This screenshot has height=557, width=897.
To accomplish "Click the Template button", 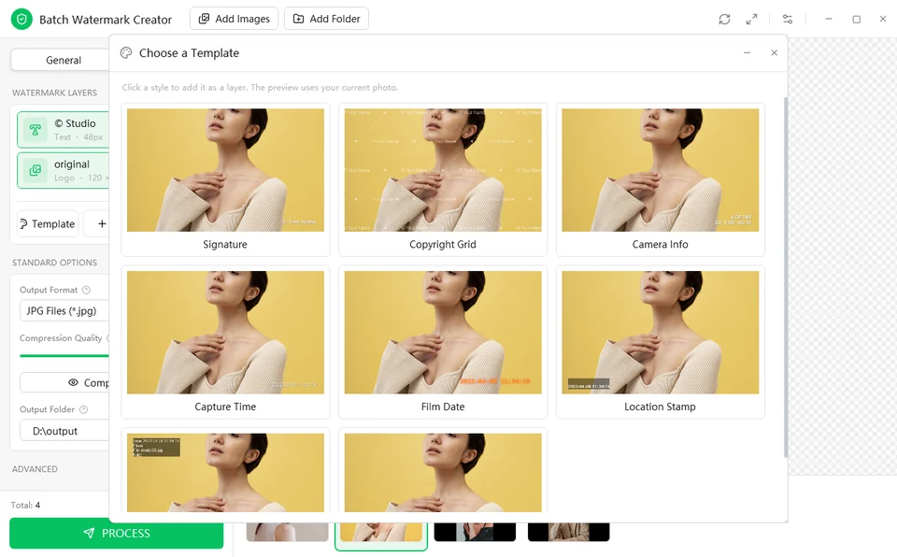I will coord(48,224).
